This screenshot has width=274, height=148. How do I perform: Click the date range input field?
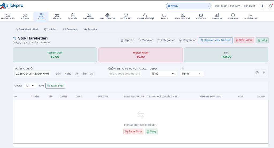click(33, 73)
